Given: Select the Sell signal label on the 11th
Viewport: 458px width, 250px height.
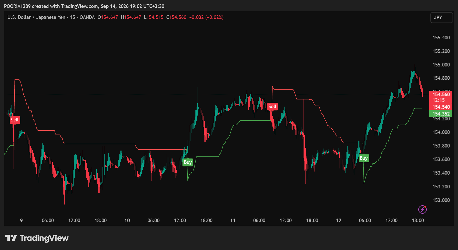Looking at the screenshot, I should [x=272, y=107].
